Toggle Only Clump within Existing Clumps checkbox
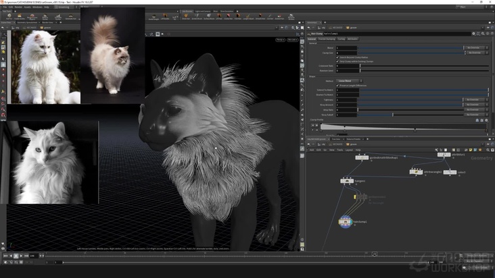The image size is (495, 278). 337,61
